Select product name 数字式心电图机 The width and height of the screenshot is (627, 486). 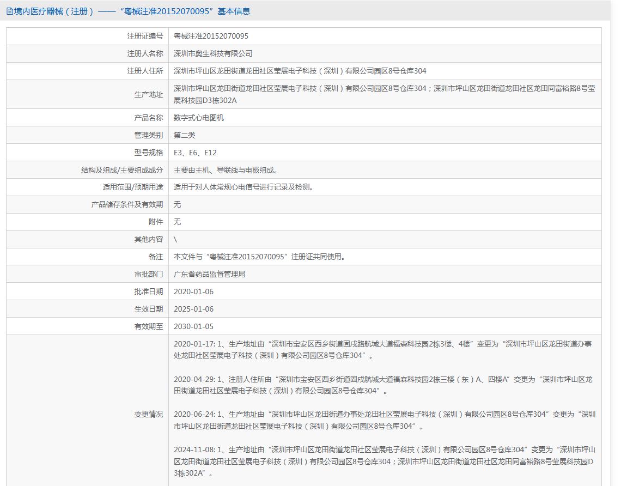coord(199,118)
